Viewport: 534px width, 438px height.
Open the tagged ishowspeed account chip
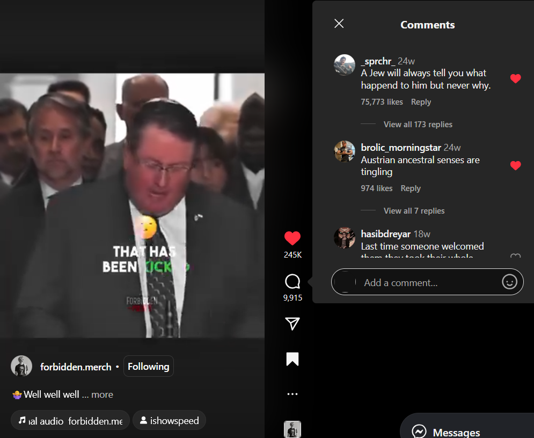(170, 421)
